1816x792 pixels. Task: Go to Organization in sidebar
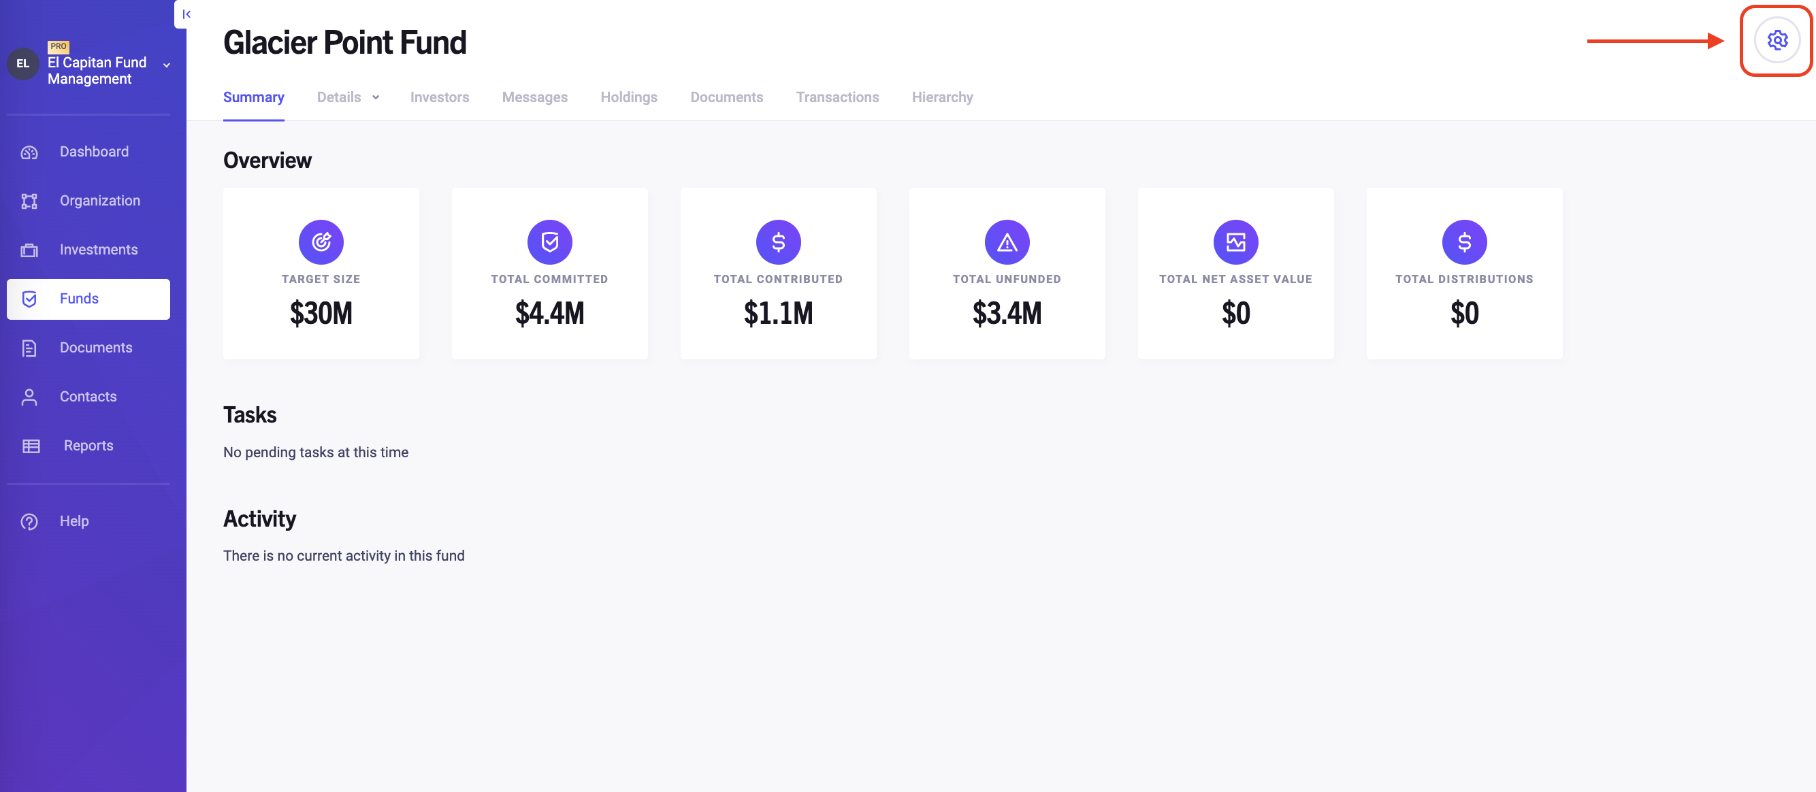(88, 201)
